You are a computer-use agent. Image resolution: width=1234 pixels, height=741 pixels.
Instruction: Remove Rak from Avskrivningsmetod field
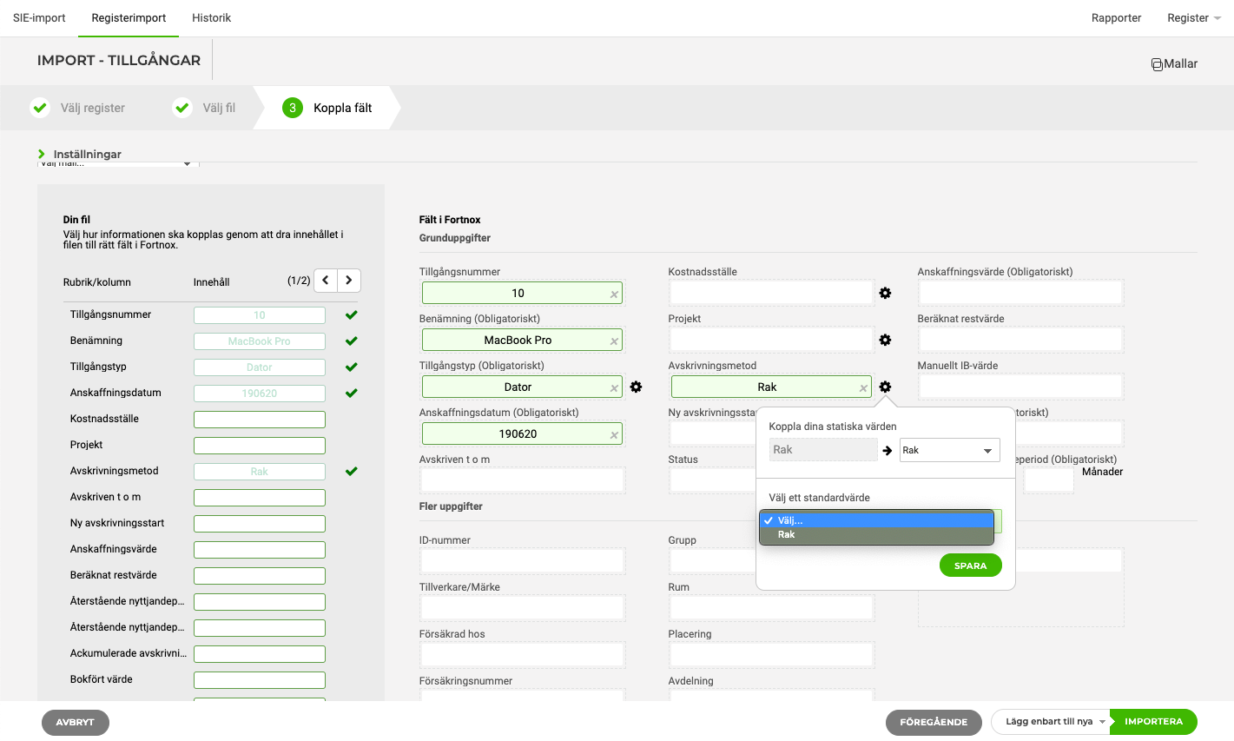(x=863, y=388)
